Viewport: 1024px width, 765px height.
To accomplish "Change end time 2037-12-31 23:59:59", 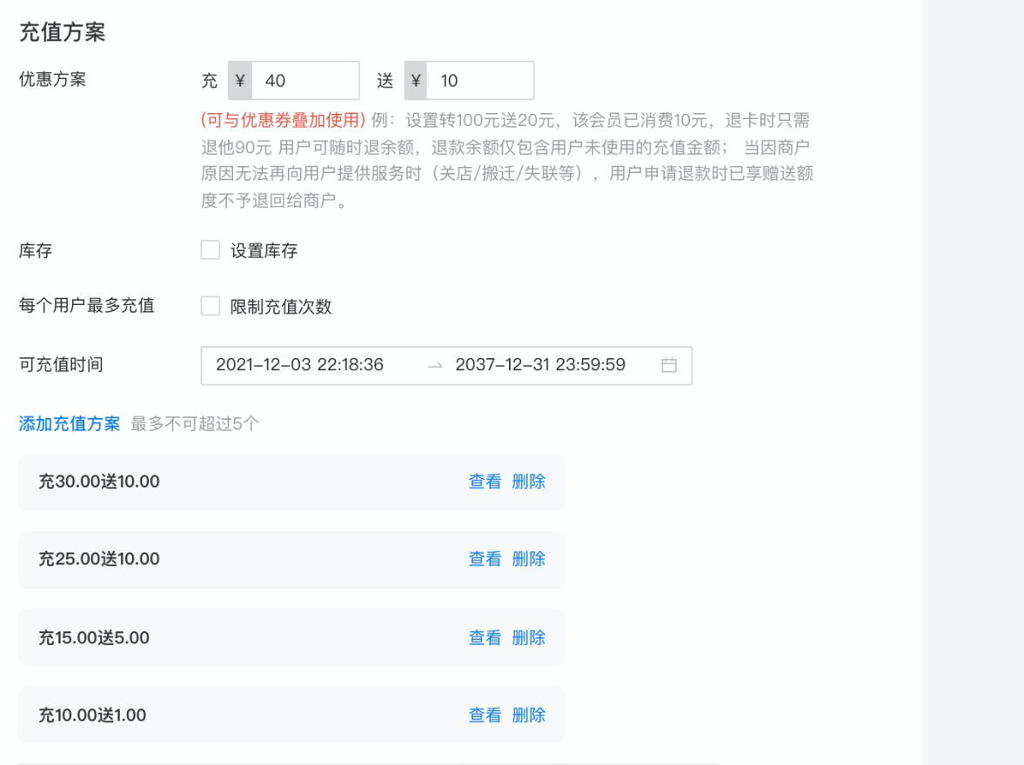I will coord(540,365).
